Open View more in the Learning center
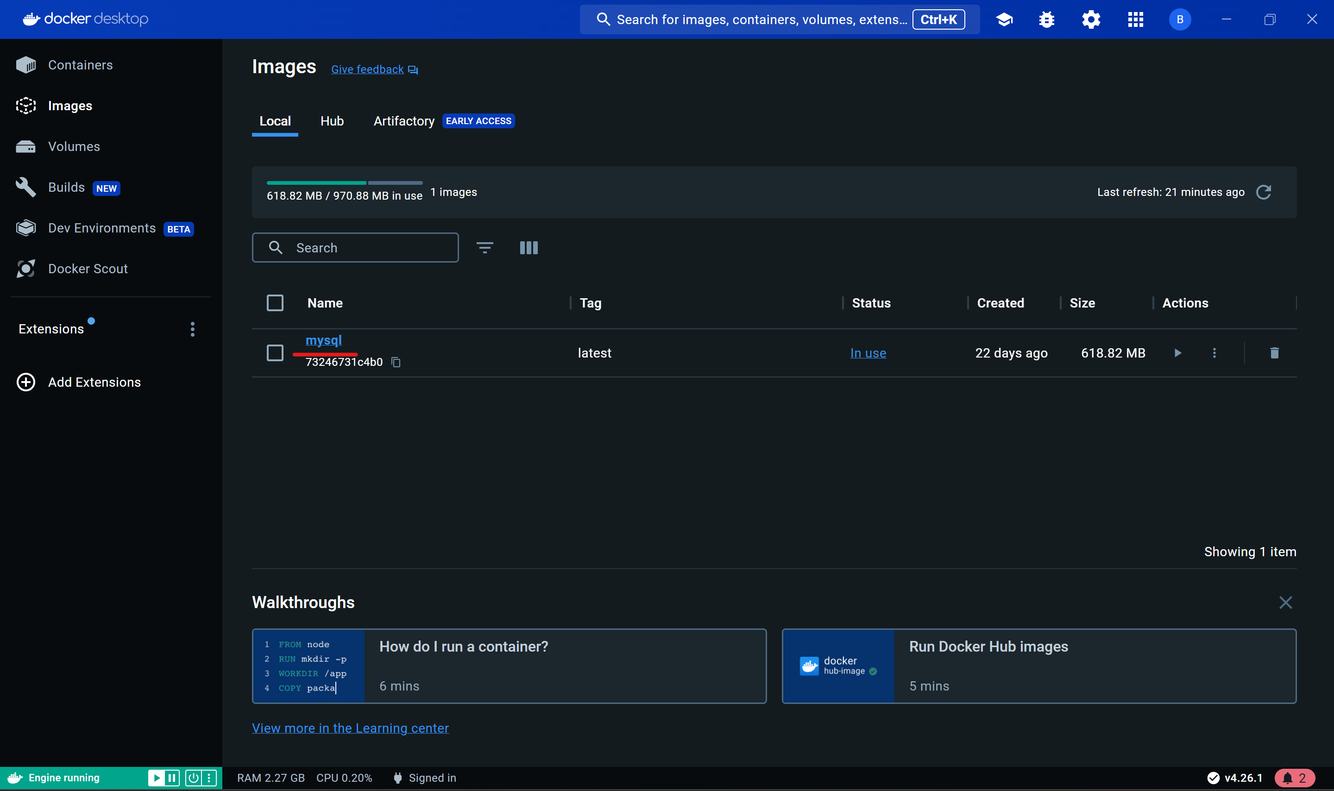 pyautogui.click(x=350, y=728)
